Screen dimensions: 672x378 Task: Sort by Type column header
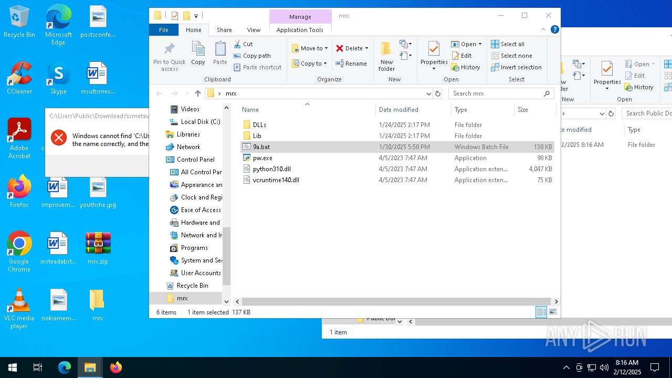point(482,110)
